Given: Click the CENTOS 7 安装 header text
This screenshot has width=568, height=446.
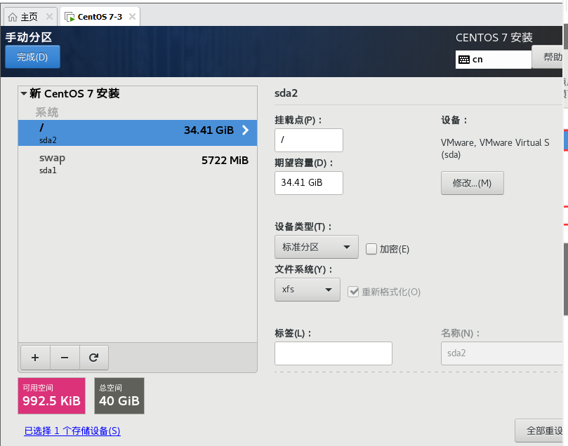Looking at the screenshot, I should point(494,37).
